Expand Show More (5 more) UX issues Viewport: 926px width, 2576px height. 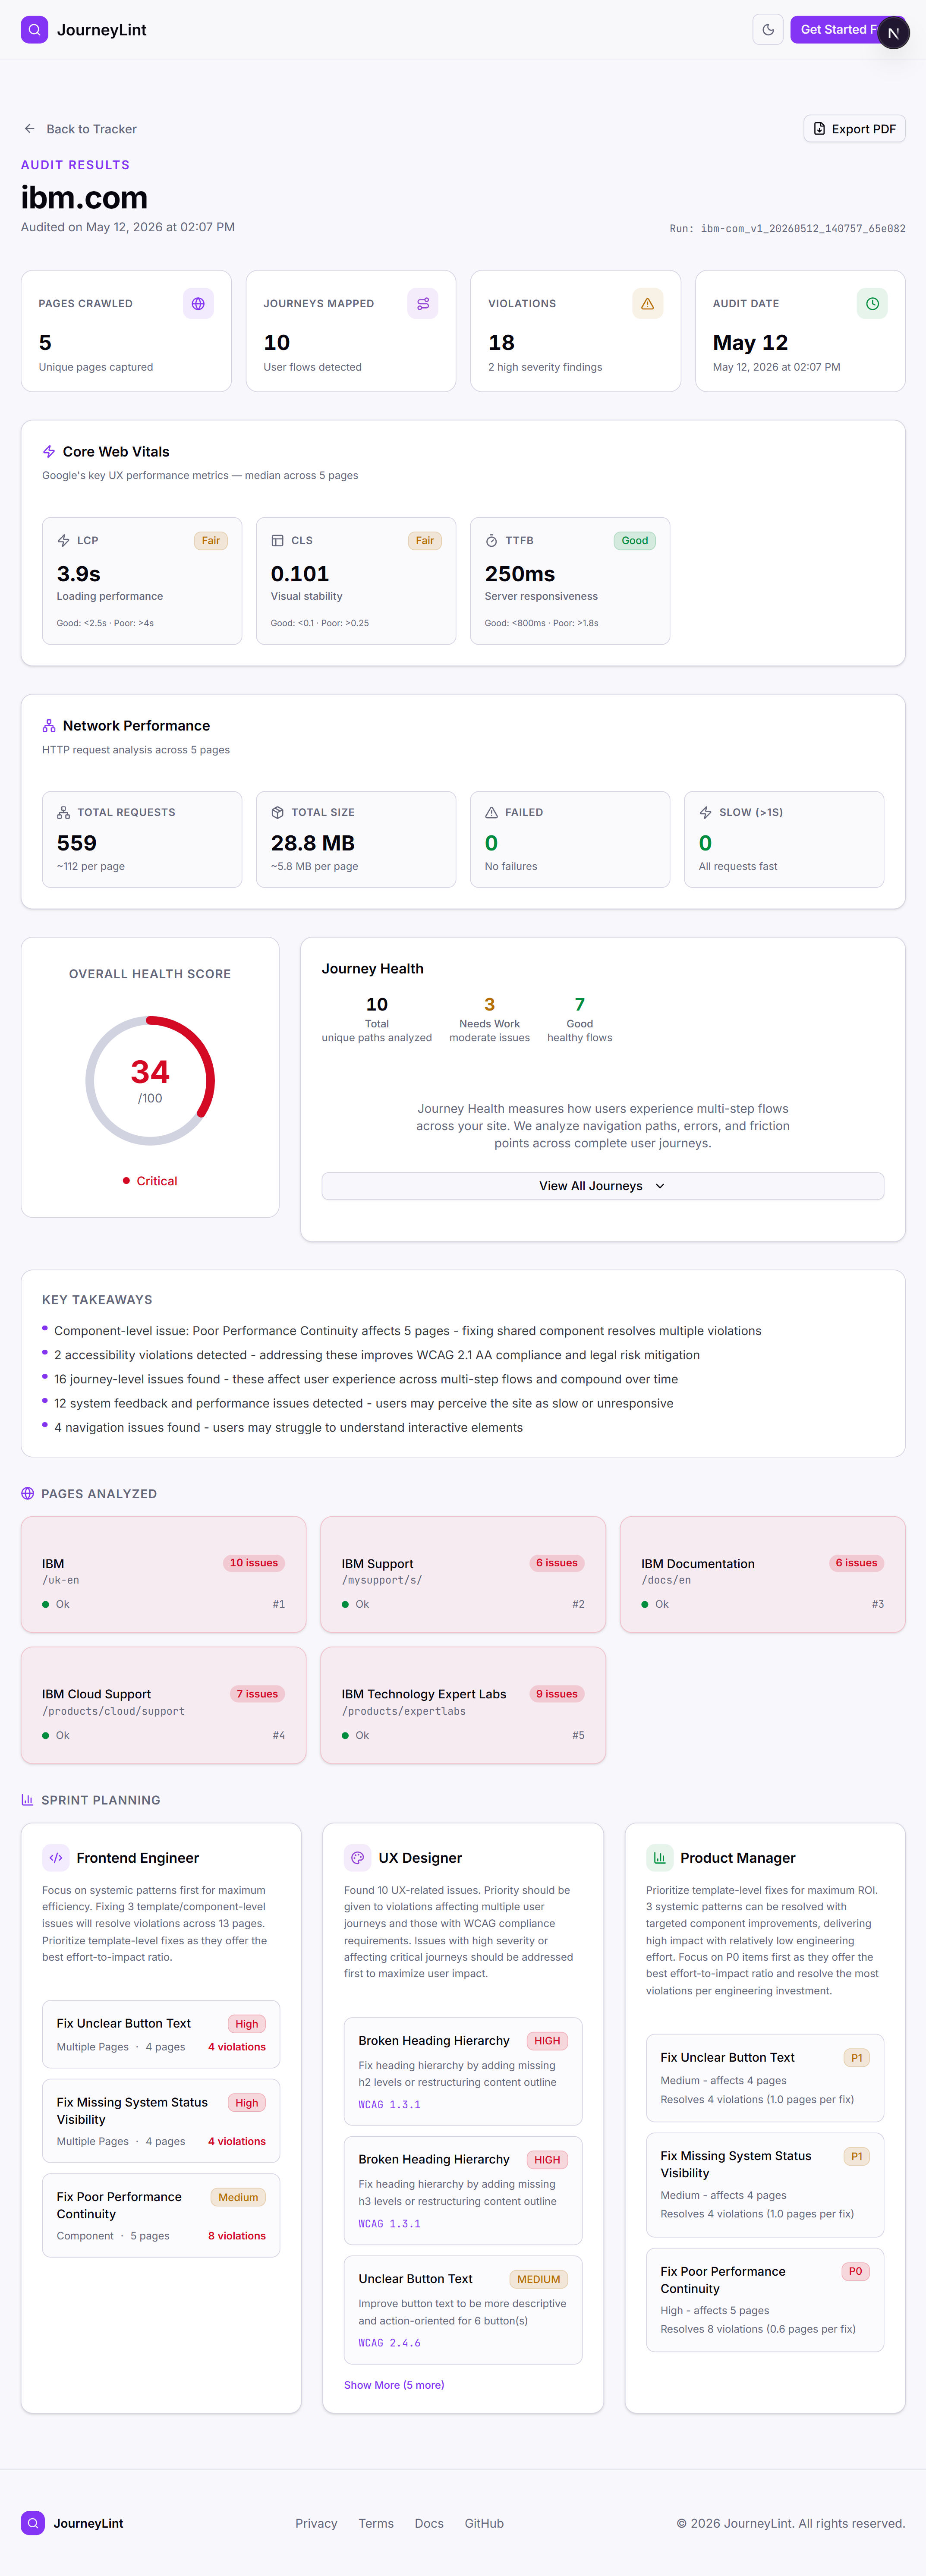[394, 2385]
